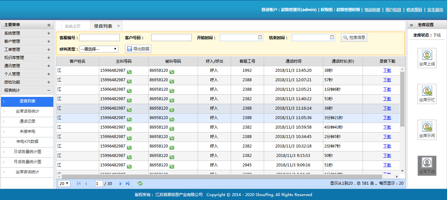Open calendar picker for 结束时间
The image size is (447, 200).
click(332, 37)
